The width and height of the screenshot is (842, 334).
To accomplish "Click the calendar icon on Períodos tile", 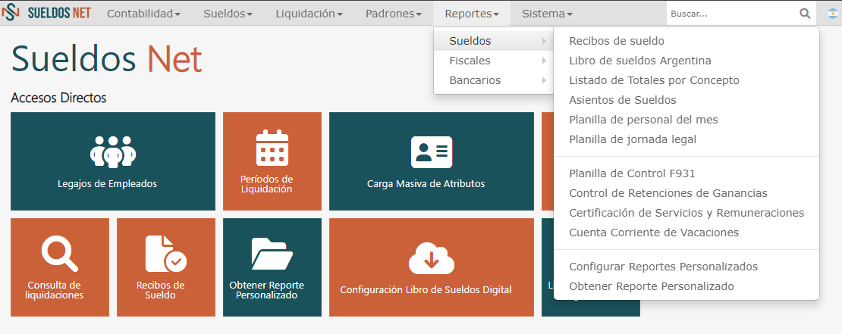I will click(272, 148).
